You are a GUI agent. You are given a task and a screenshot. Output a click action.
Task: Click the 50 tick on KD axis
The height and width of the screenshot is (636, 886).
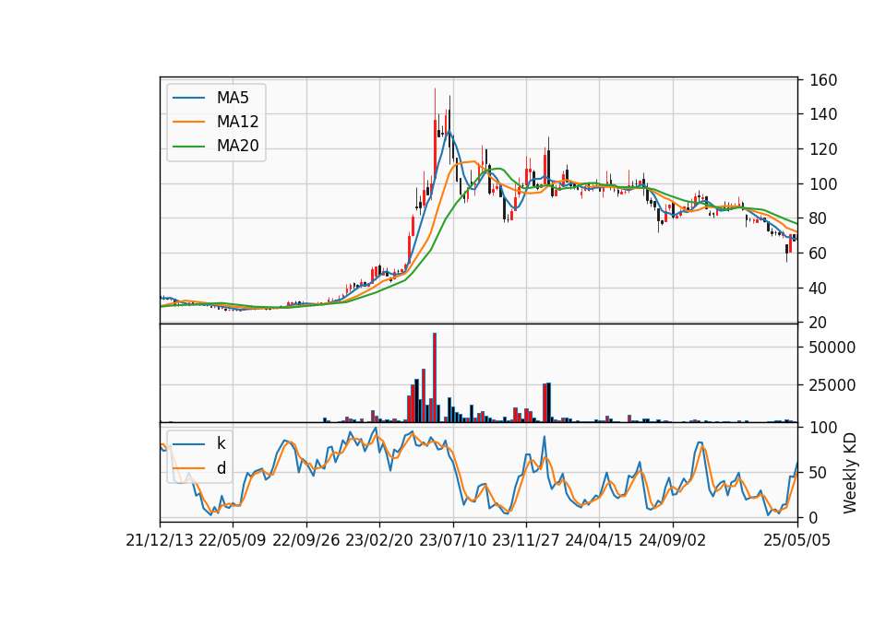[819, 473]
